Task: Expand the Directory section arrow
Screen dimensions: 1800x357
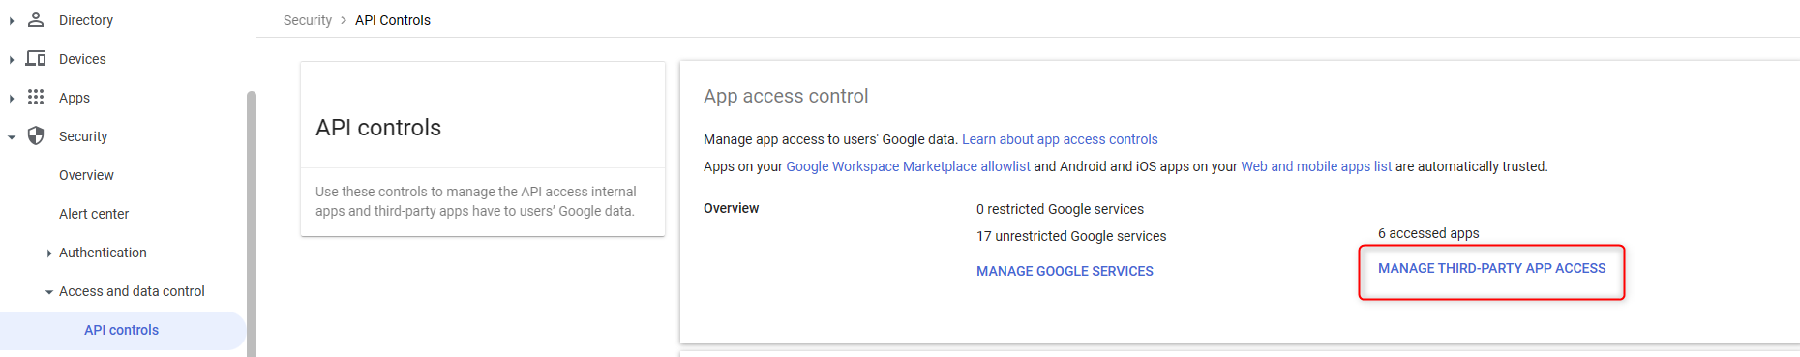Action: point(11,20)
